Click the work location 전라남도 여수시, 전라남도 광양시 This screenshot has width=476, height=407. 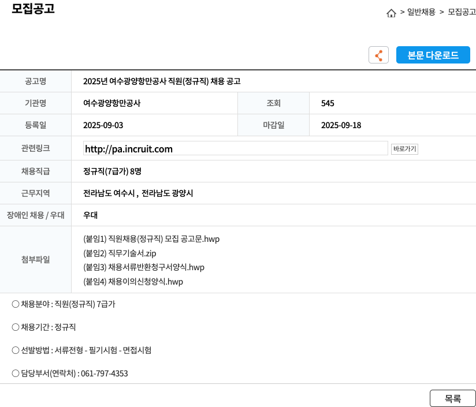[x=138, y=193]
